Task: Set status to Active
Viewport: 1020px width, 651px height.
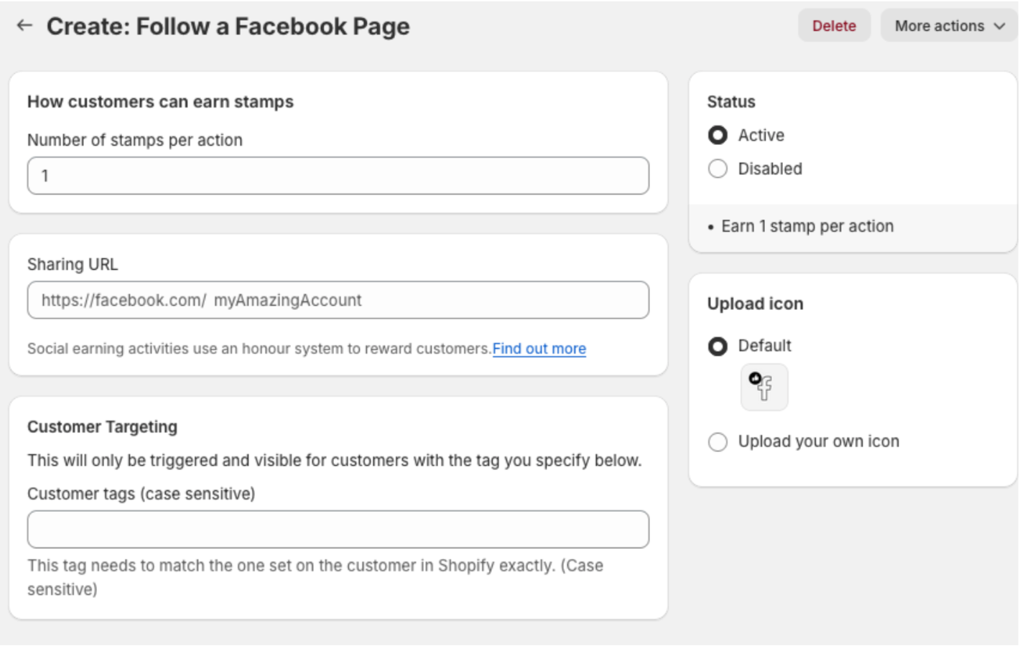Action: (x=718, y=135)
